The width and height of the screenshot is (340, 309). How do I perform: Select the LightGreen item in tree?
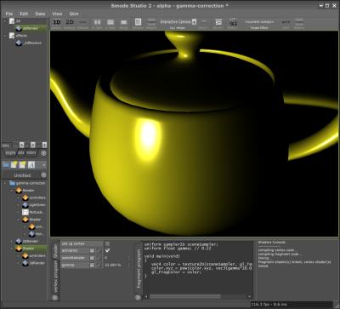coord(37,205)
